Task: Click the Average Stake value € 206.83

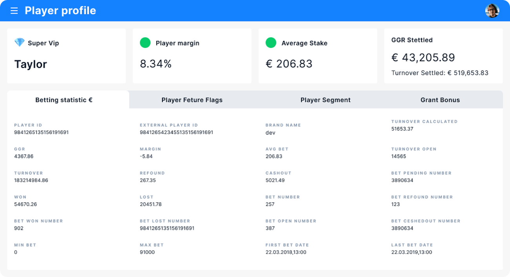Action: [x=289, y=64]
